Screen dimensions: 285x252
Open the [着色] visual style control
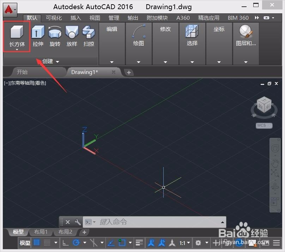tap(40, 83)
